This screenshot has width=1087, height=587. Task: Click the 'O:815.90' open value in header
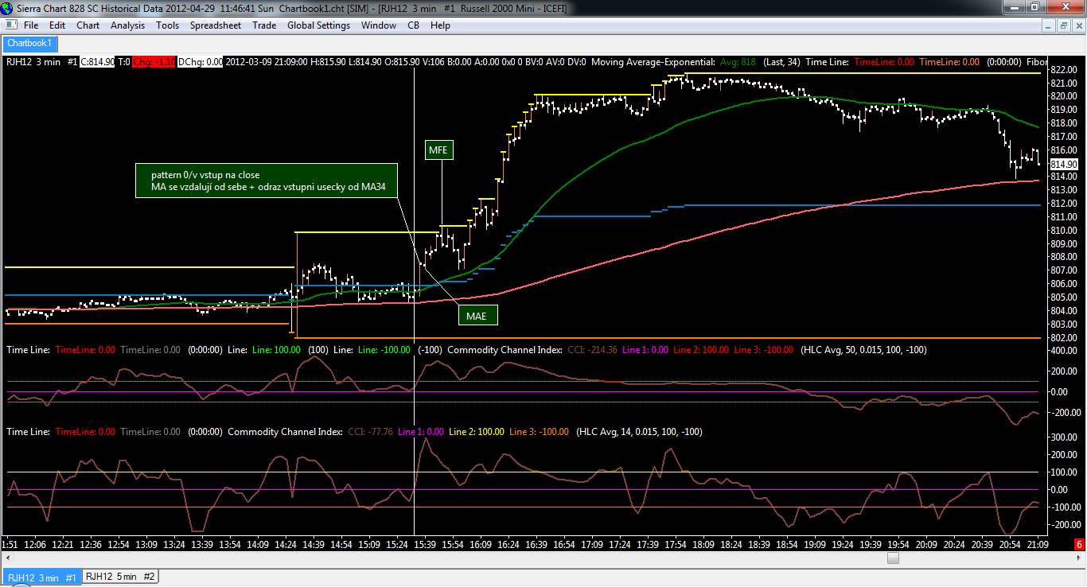coord(403,61)
